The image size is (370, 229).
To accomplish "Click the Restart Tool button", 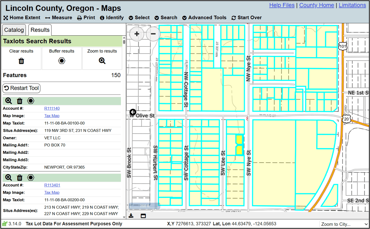I will [x=21, y=88].
